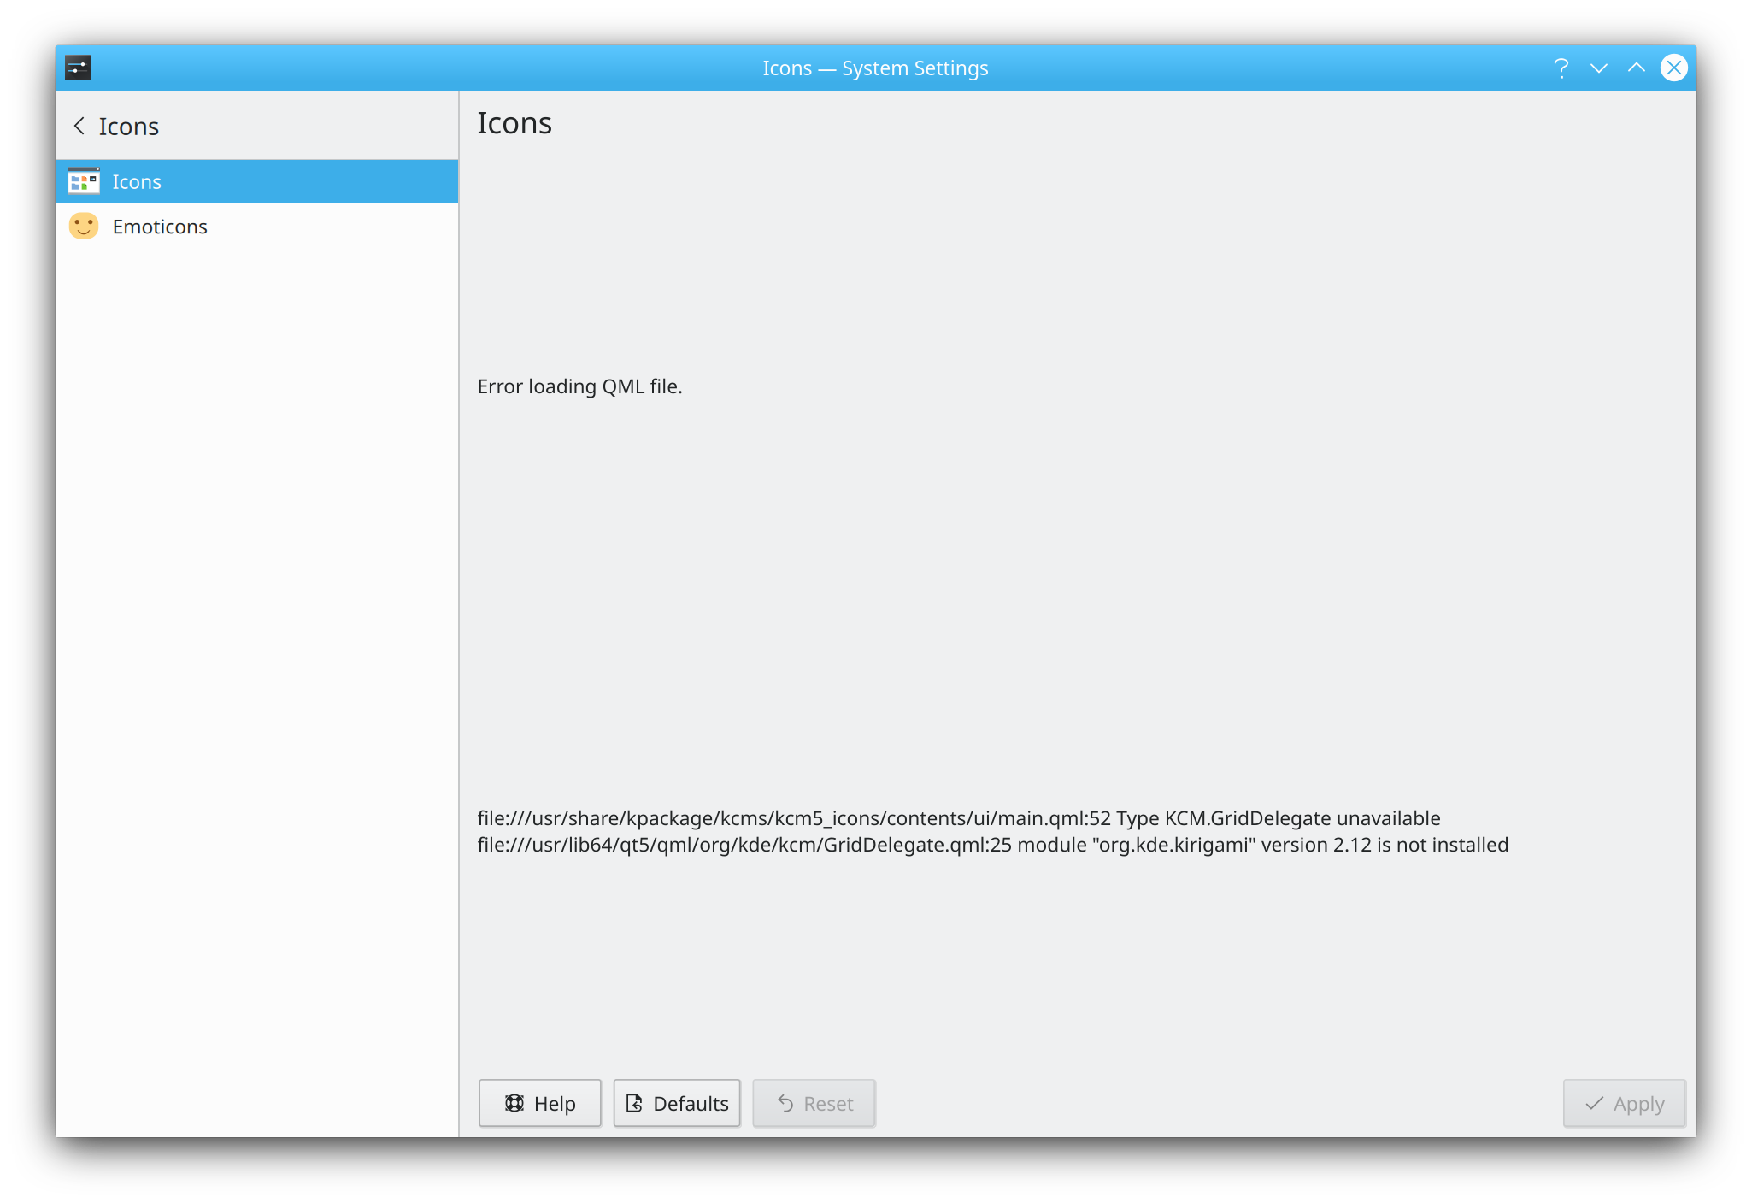Viewport: 1752px width, 1203px height.
Task: Navigate back using the left arrow
Action: [79, 126]
